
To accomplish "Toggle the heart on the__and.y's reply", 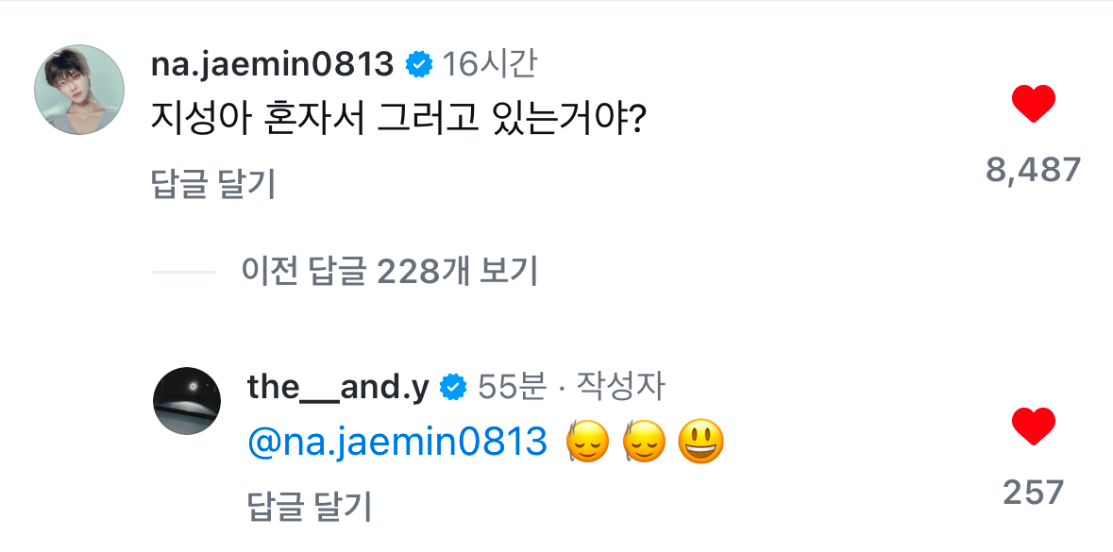I will 1033,427.
